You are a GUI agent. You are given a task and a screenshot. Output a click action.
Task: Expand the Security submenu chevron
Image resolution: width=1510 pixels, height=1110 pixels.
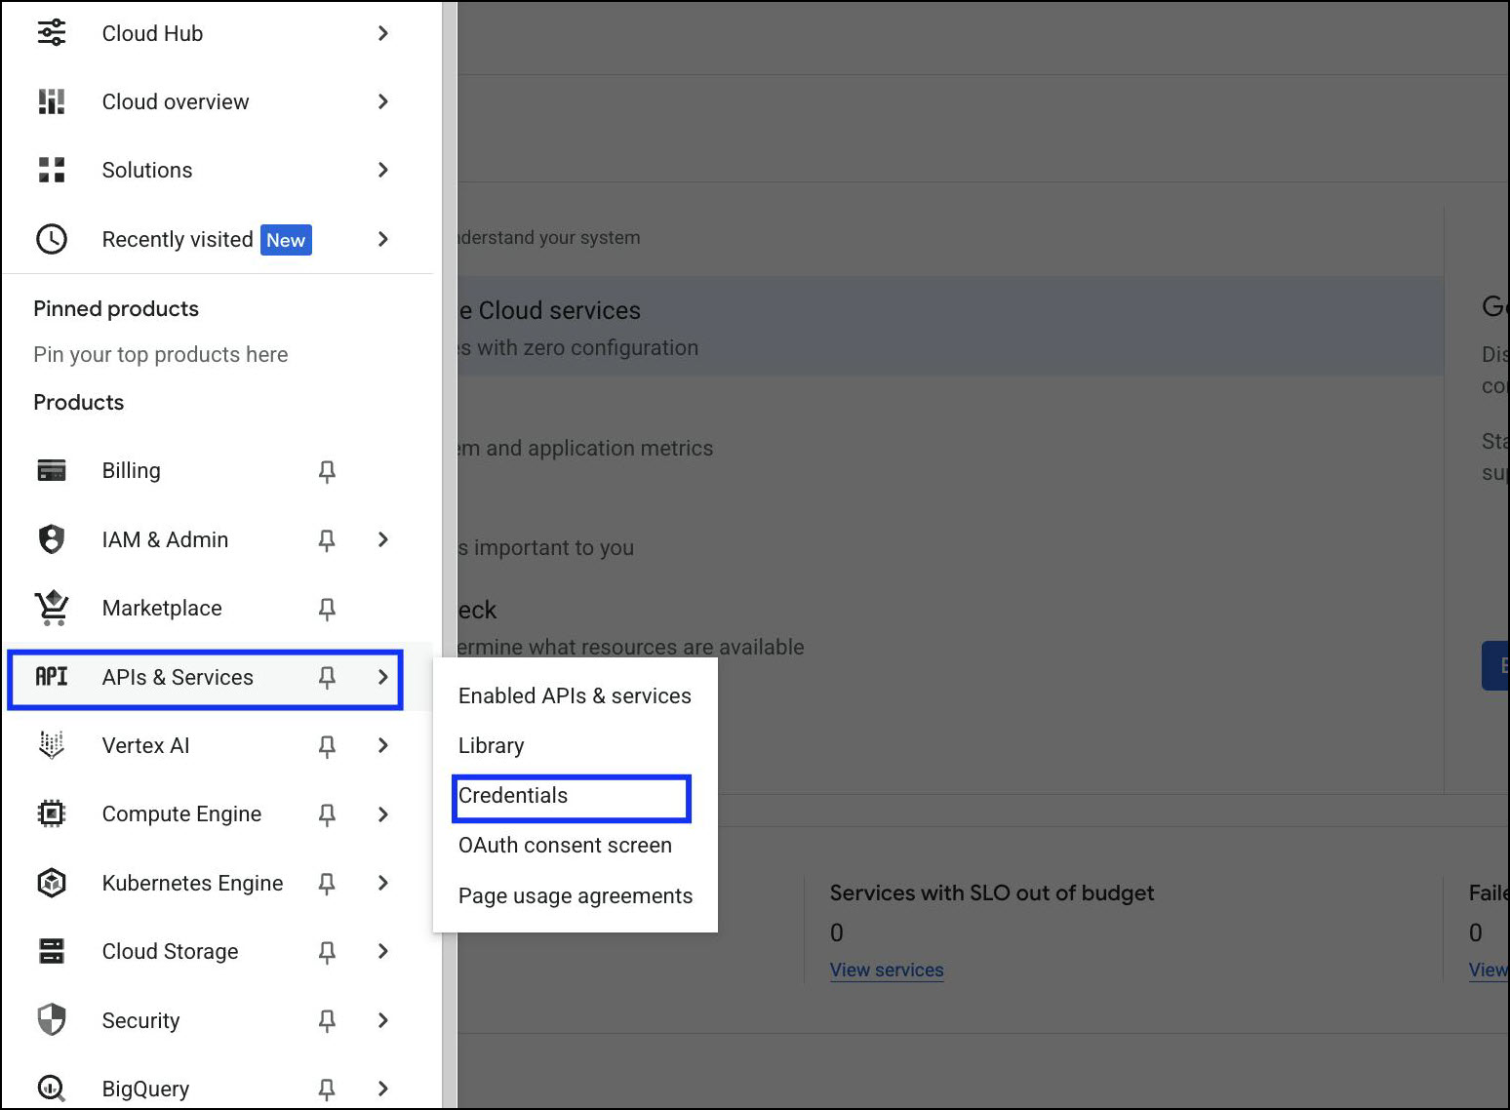[x=382, y=1020]
